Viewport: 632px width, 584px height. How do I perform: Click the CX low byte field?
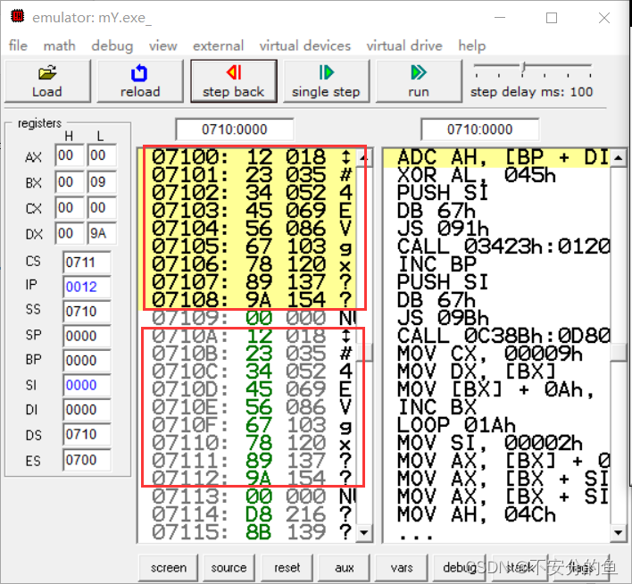102,208
